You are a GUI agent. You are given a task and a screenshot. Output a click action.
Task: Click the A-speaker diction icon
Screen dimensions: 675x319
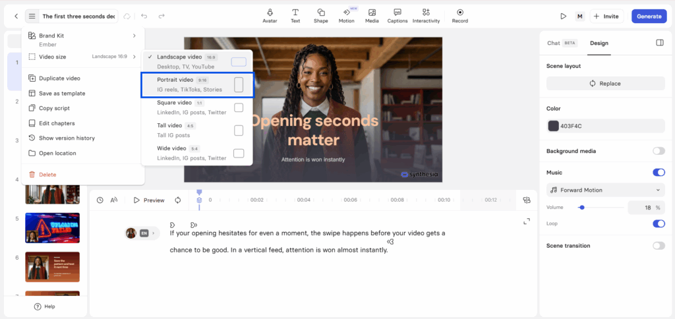pos(113,200)
